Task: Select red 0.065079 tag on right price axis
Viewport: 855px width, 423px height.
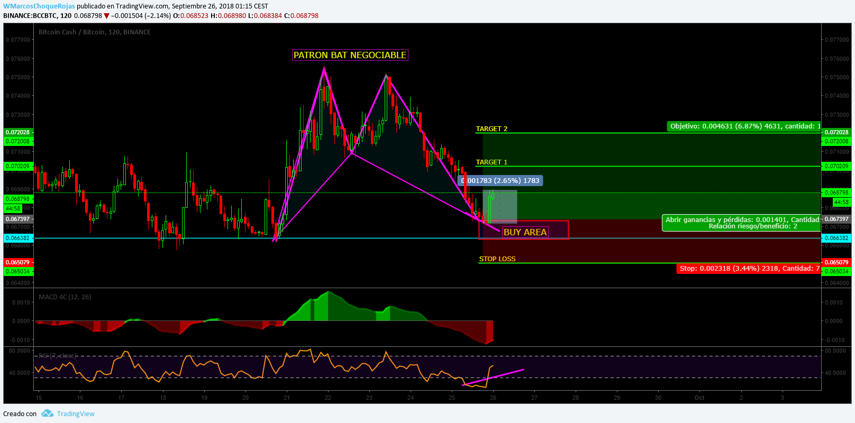Action: pos(836,262)
